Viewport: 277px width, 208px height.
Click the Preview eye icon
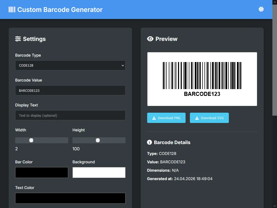150,39
